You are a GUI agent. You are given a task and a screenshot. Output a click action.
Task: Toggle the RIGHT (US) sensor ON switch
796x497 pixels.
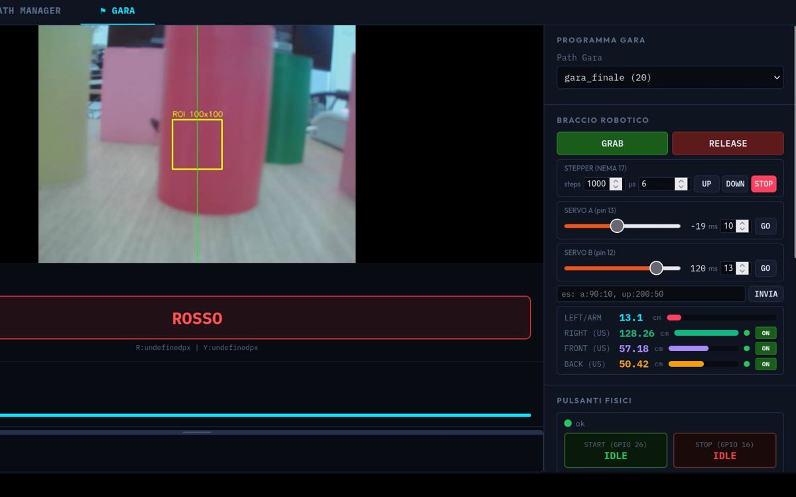(765, 333)
